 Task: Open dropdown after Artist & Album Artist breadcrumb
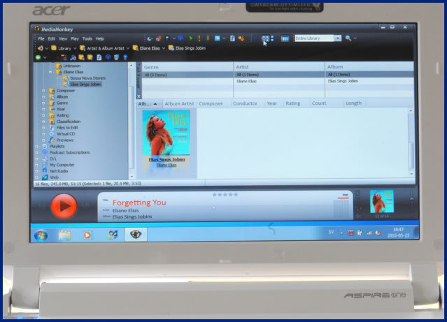pyautogui.click(x=128, y=48)
